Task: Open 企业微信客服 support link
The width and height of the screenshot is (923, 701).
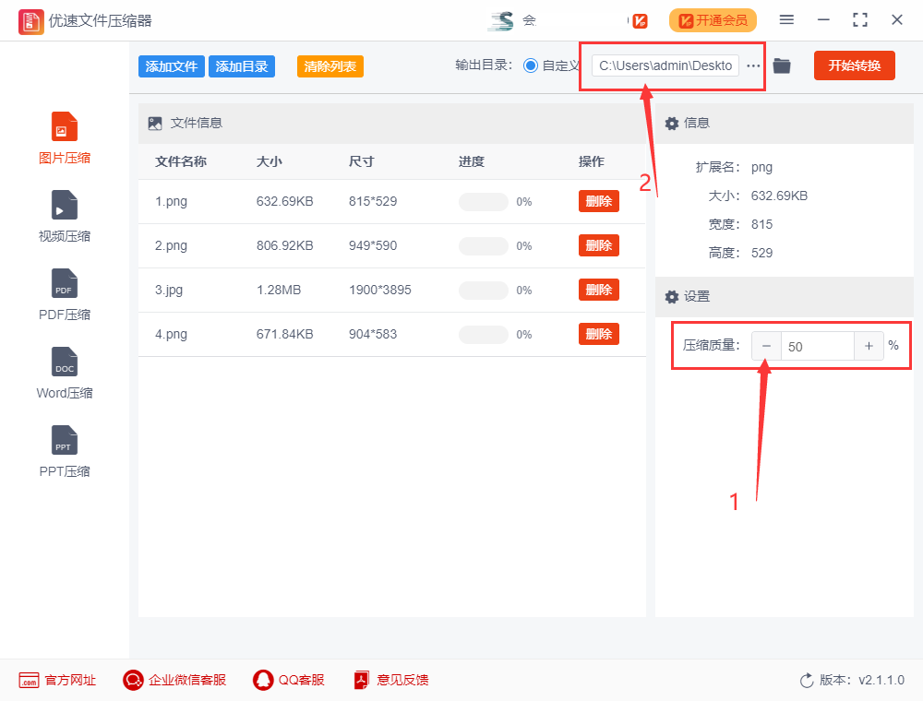Action: tap(174, 681)
